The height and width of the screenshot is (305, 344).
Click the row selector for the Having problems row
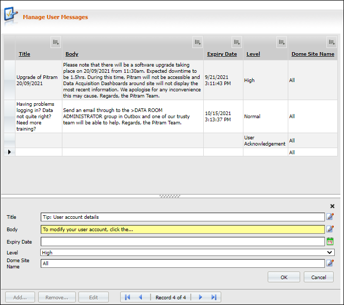point(9,117)
